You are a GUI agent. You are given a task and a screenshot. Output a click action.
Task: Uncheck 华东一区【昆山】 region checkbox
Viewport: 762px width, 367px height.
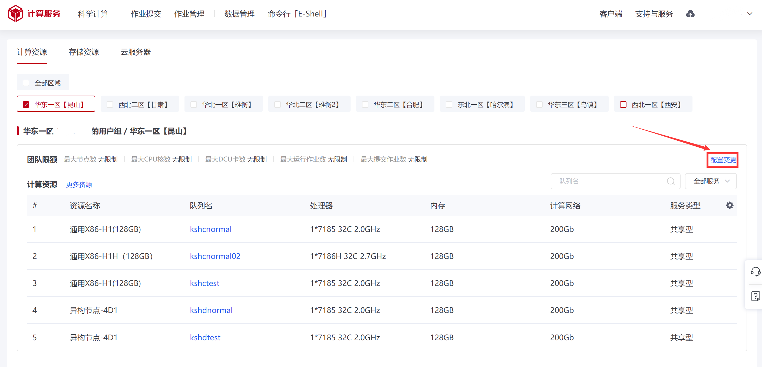tap(26, 105)
